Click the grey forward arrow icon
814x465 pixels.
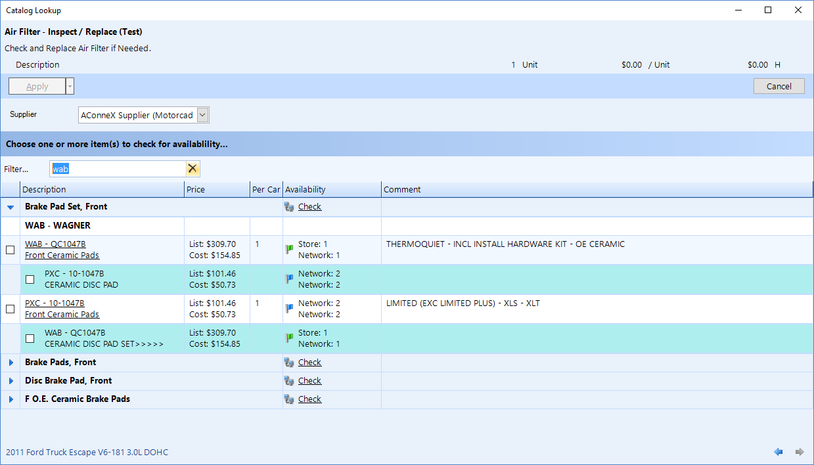(800, 452)
